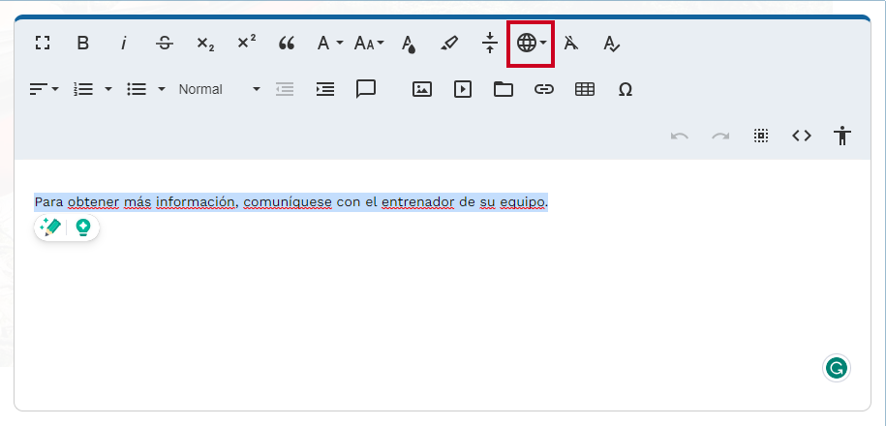886x426 pixels.
Task: Insert a table
Action: click(x=585, y=89)
